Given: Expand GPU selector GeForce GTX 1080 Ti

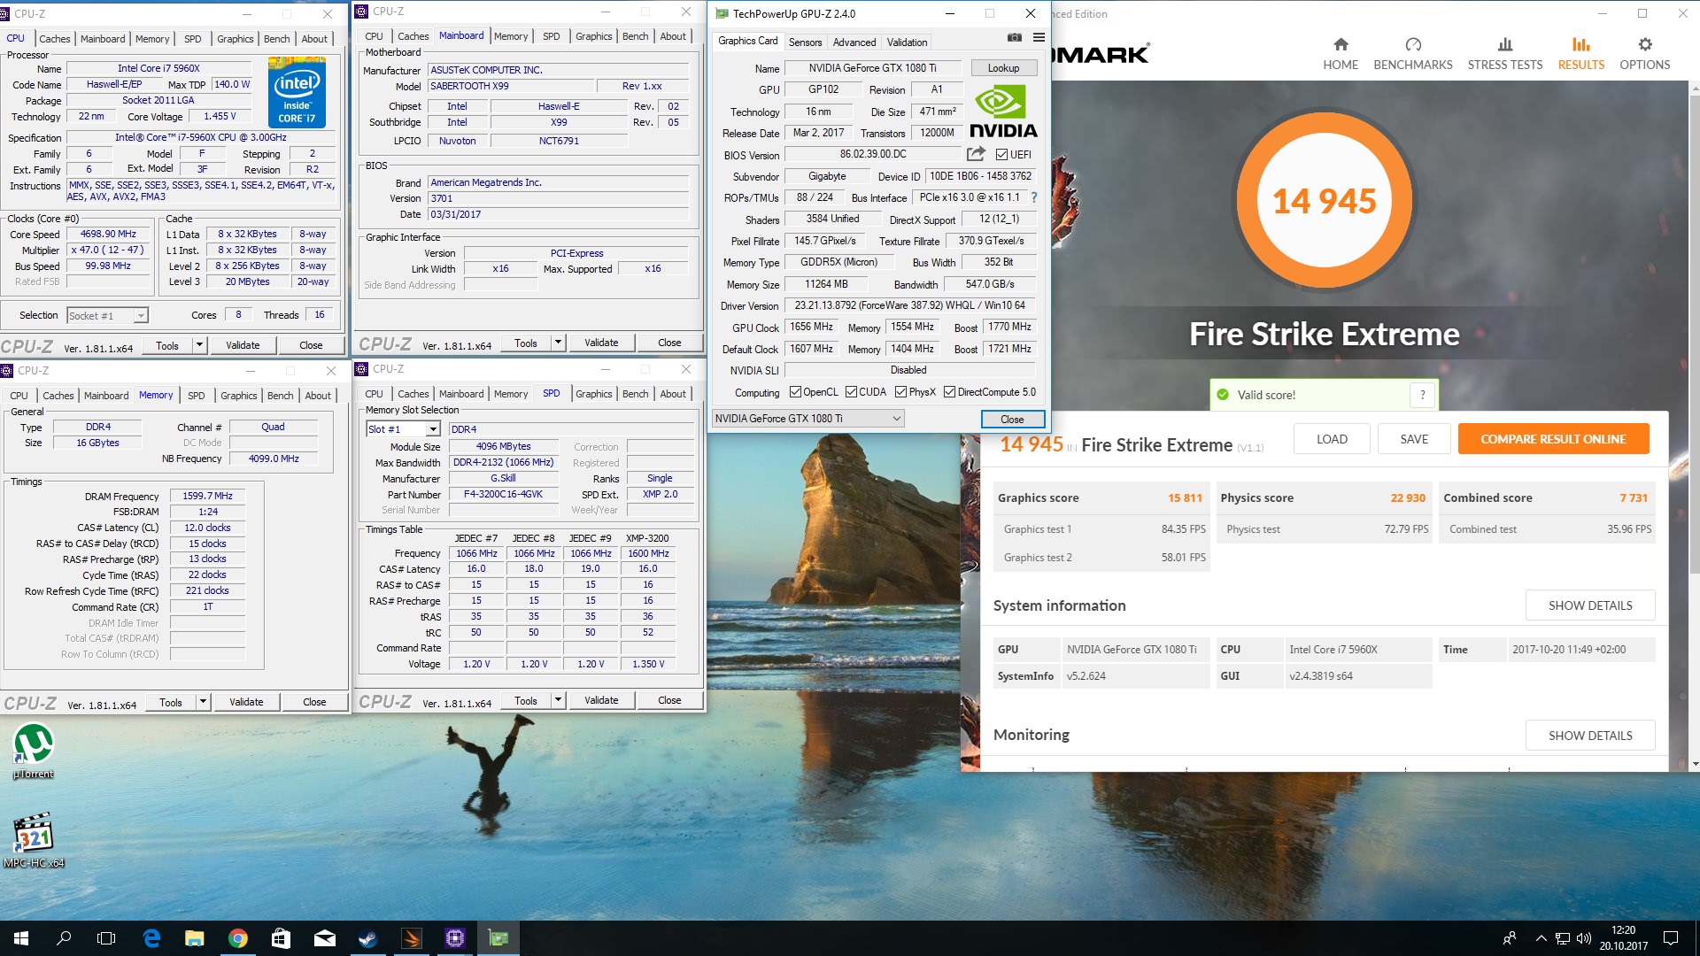Looking at the screenshot, I should [x=807, y=419].
